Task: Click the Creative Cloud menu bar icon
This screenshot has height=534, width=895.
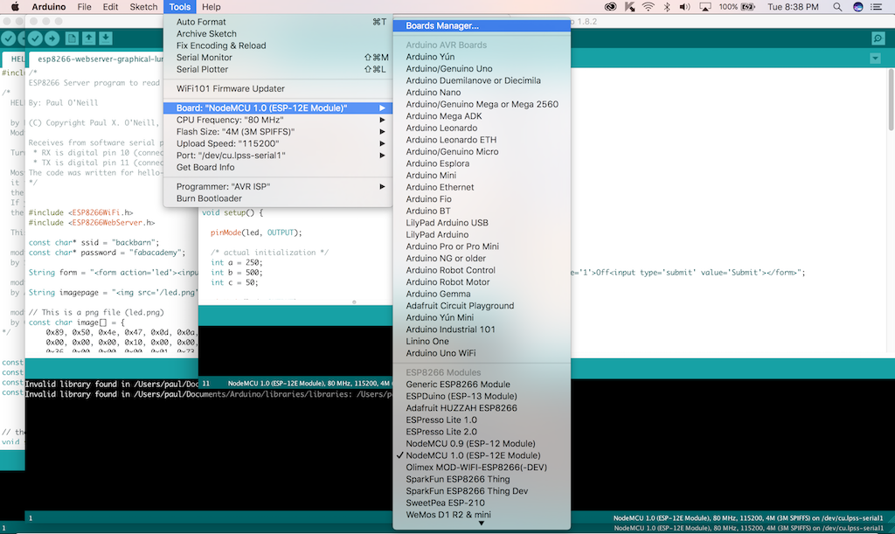Action: (x=611, y=7)
